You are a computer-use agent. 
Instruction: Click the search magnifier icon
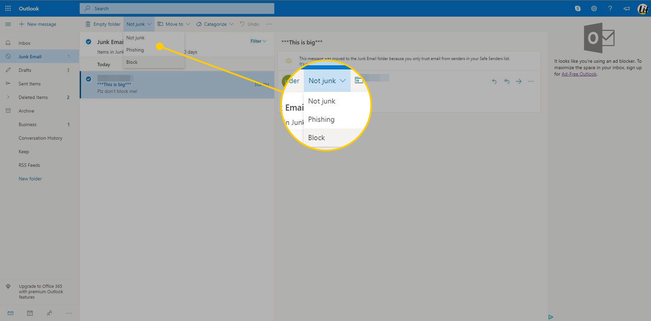[87, 8]
